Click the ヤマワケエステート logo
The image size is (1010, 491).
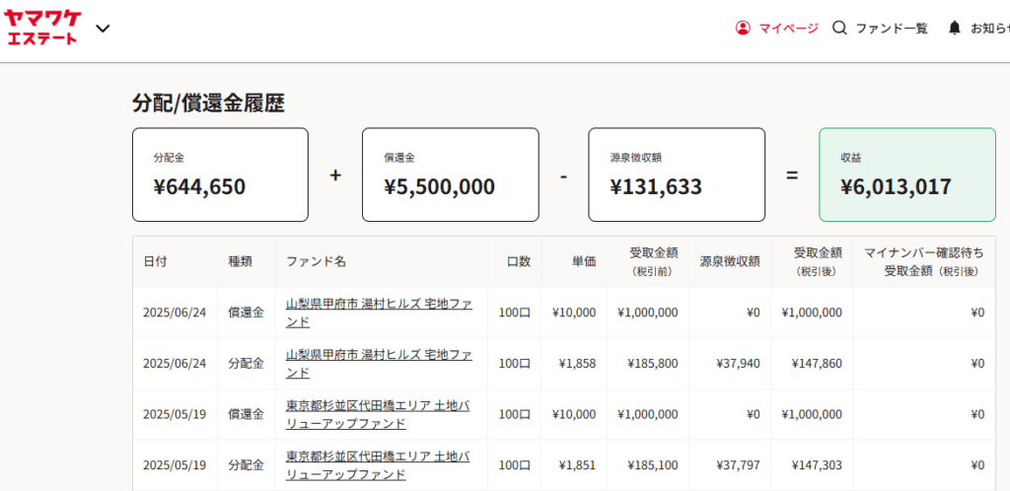pos(42,27)
